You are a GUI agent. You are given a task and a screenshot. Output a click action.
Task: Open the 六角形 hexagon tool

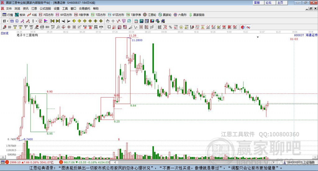point(180,15)
